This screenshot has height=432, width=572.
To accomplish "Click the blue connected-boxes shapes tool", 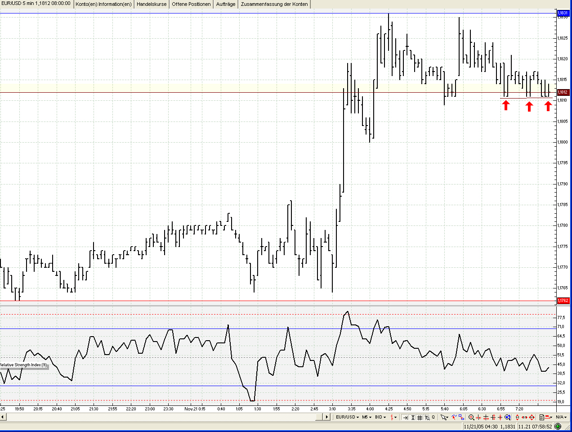I will coord(461,417).
